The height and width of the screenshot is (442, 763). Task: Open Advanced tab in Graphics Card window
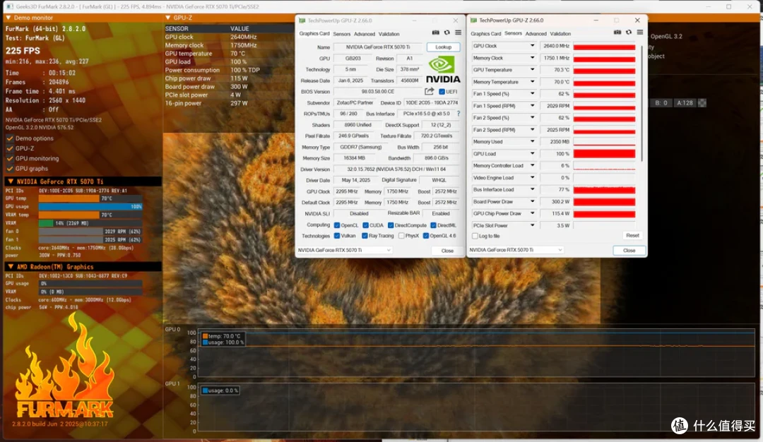365,34
